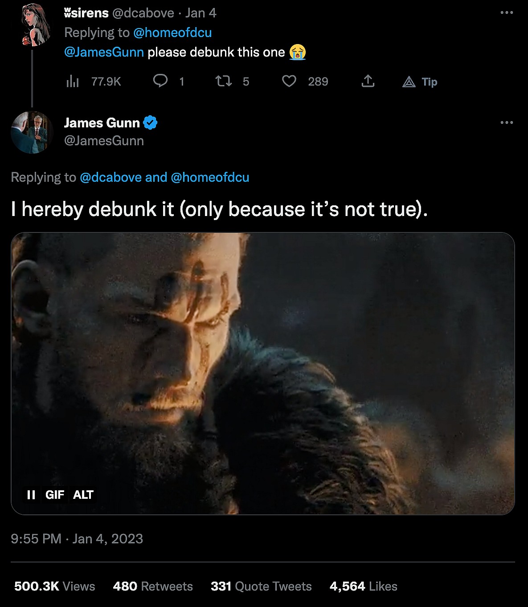Pause the playing GIF
This screenshot has height=607, width=528.
(x=31, y=495)
